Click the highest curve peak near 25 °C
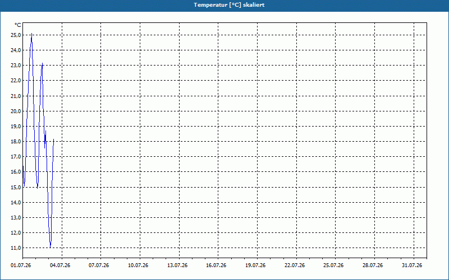 pos(32,34)
